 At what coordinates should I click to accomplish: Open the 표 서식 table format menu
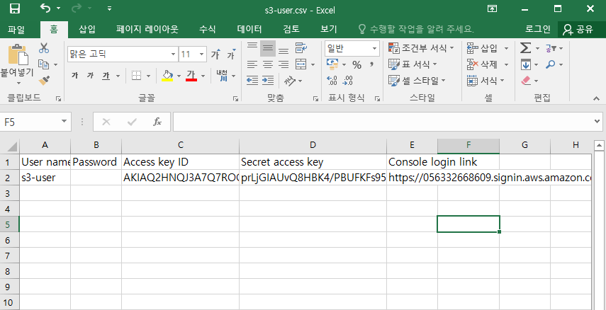[x=413, y=64]
